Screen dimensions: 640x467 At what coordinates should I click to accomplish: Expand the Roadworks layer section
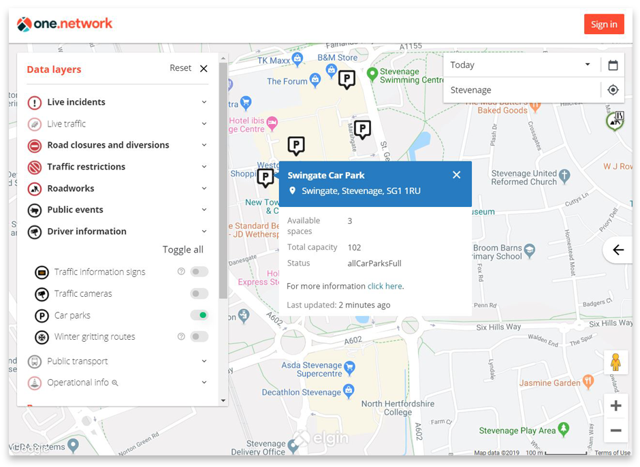[x=204, y=189]
